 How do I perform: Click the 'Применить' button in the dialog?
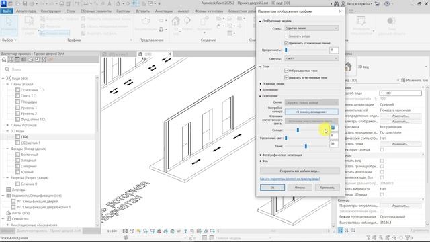click(x=327, y=188)
